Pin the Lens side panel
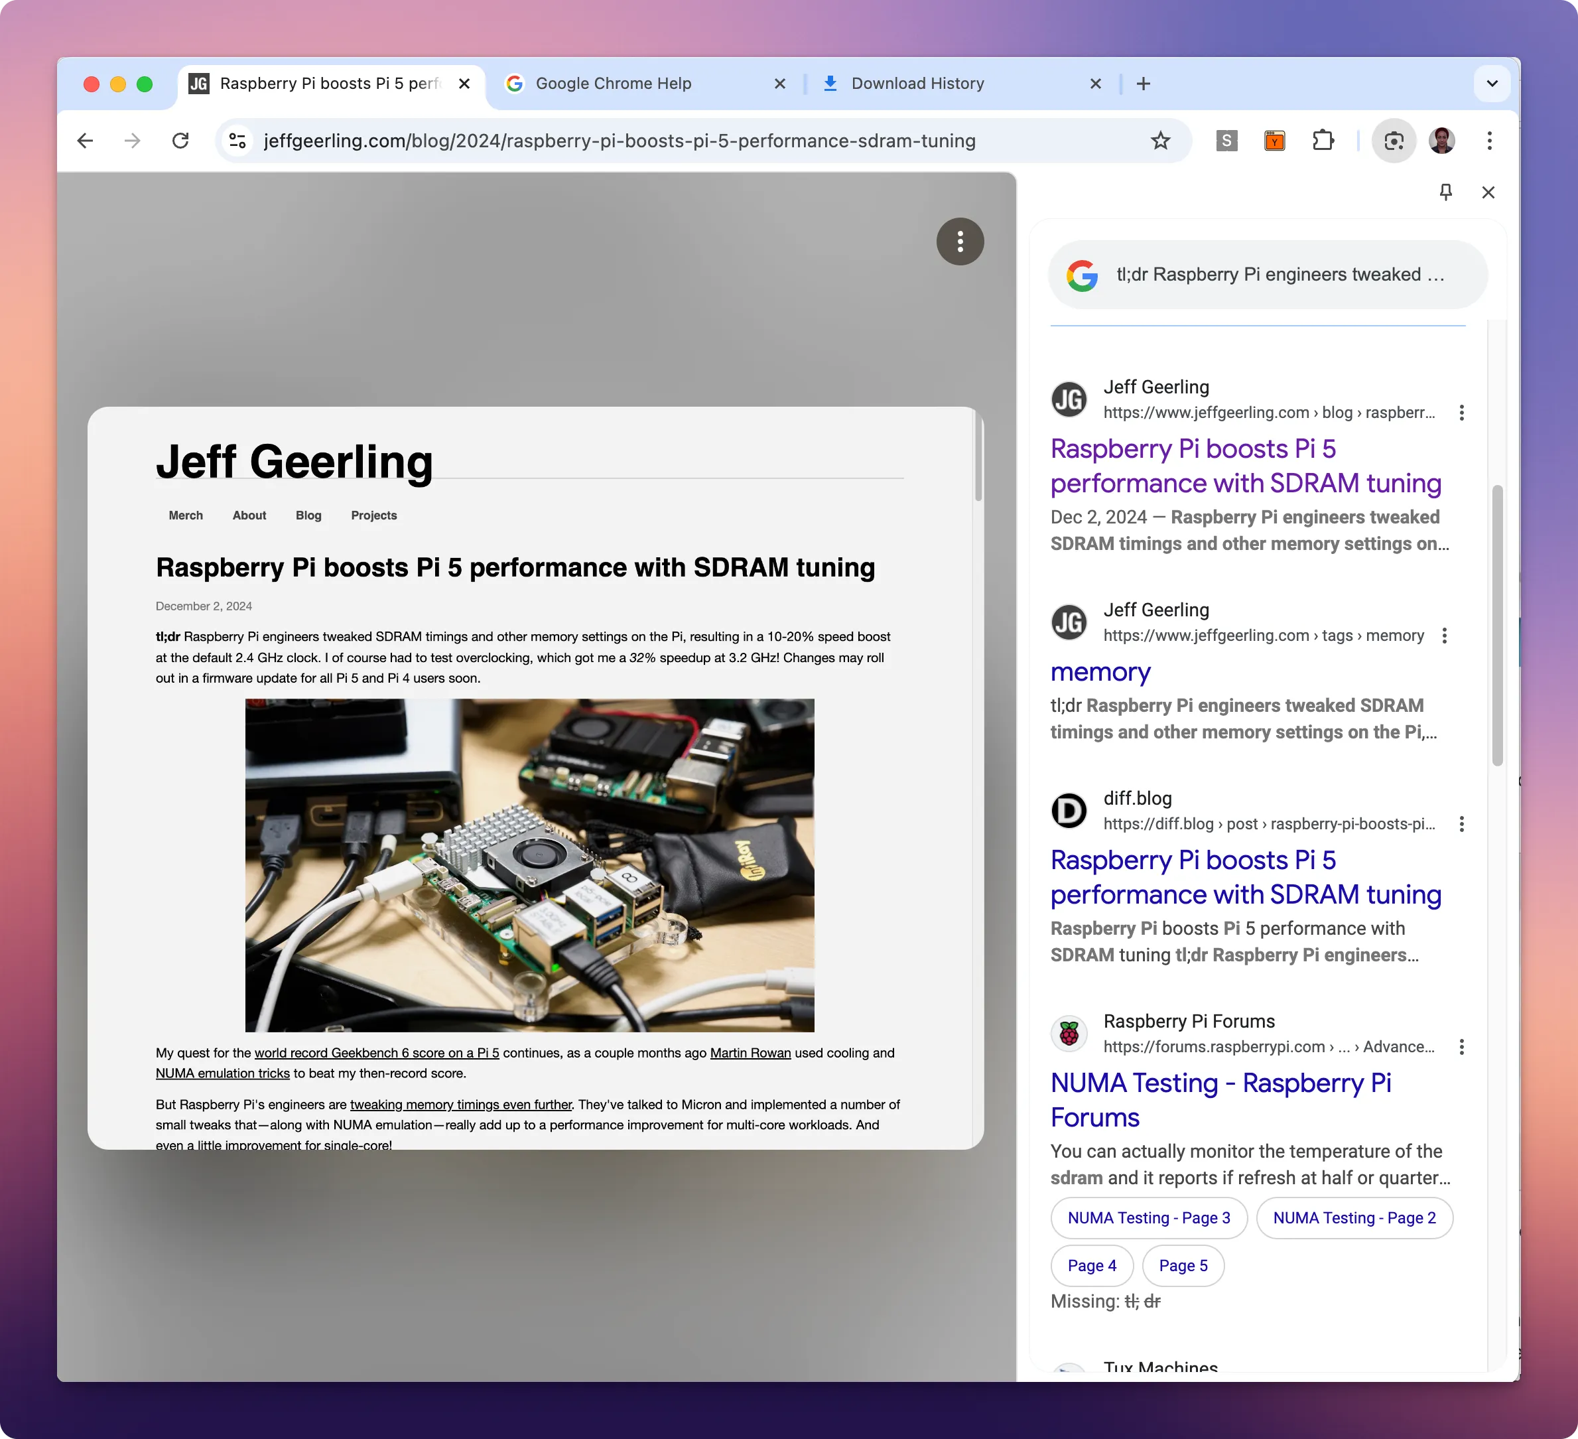Image resolution: width=1578 pixels, height=1439 pixels. tap(1446, 192)
